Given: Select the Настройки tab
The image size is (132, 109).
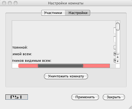Looking at the screenshot, I should [78, 13].
